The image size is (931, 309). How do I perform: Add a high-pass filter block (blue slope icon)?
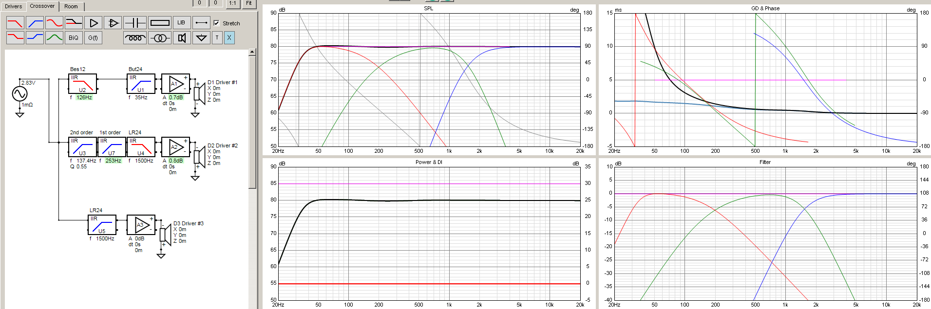35,23
